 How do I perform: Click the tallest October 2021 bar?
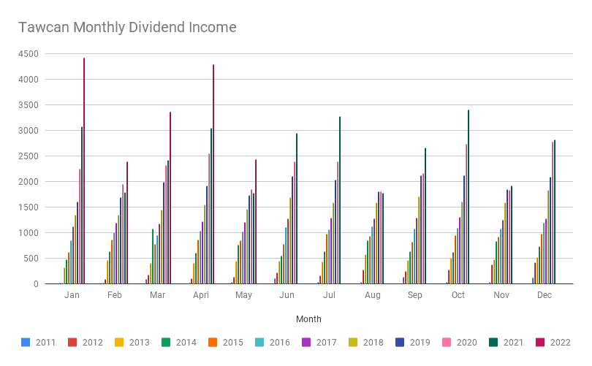tap(468, 197)
